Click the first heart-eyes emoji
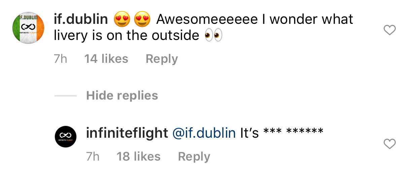Image resolution: width=418 pixels, height=177 pixels. 122,20
